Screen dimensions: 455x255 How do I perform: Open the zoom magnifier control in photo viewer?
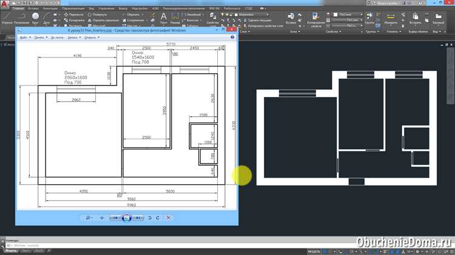click(x=89, y=217)
